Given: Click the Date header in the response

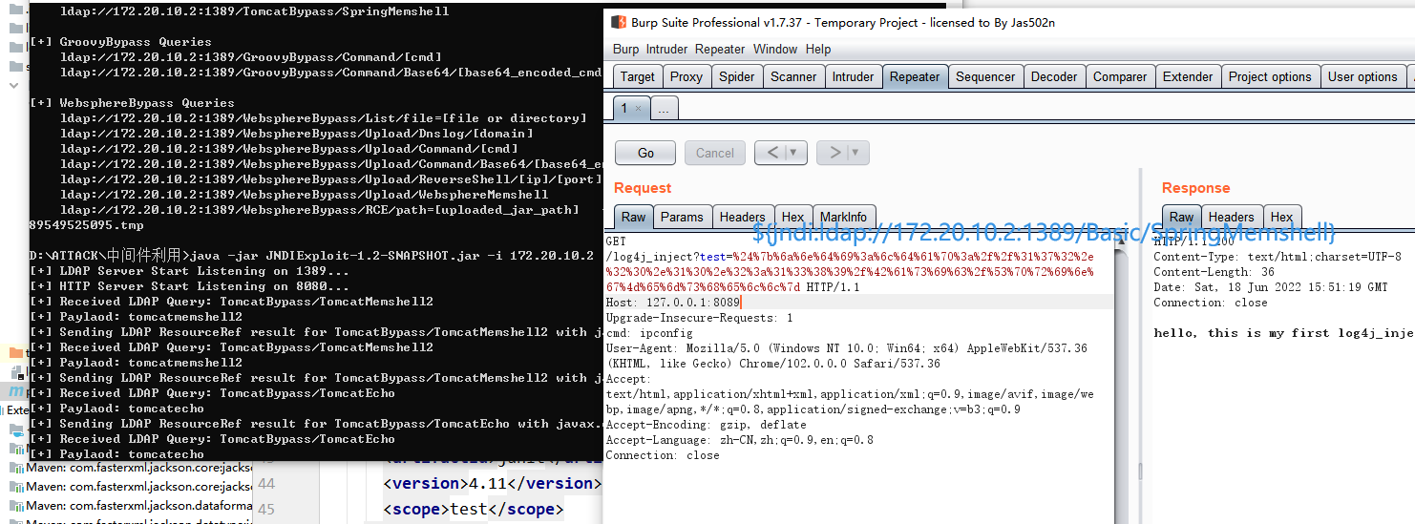Looking at the screenshot, I should [x=1270, y=287].
